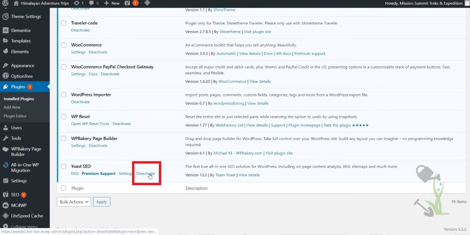
Task: Click LiteSpeed diamond icon in admin bar
Action: pyautogui.click(x=147, y=3)
